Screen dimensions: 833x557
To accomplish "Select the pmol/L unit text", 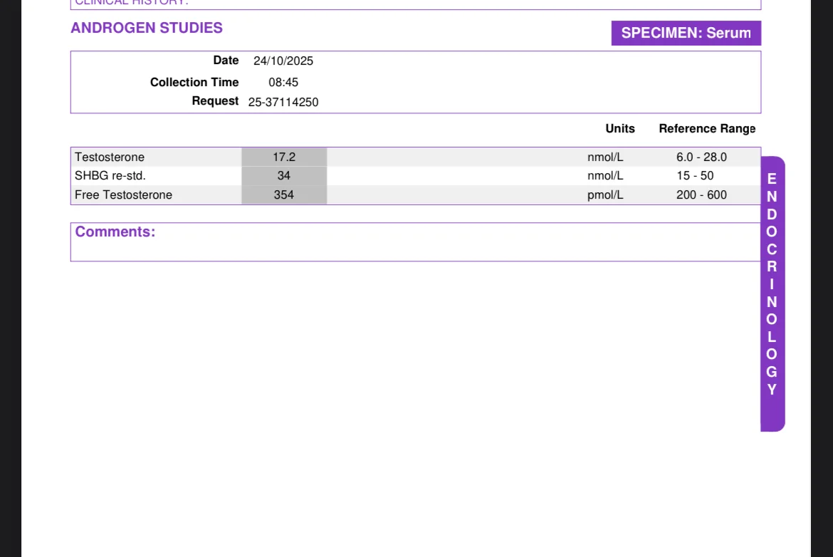I will (605, 195).
